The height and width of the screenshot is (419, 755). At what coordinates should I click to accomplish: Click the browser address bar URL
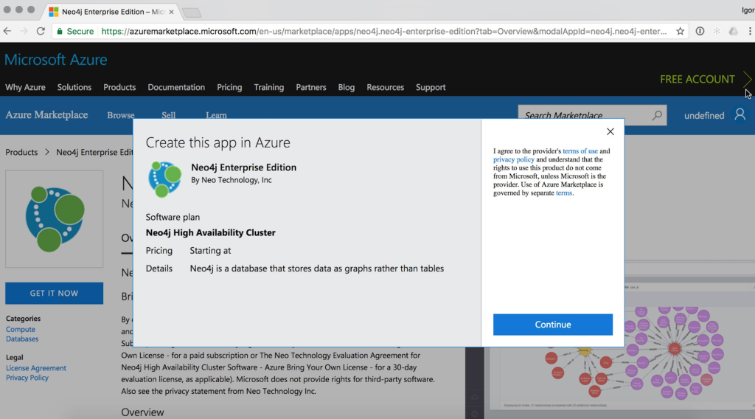coord(384,31)
